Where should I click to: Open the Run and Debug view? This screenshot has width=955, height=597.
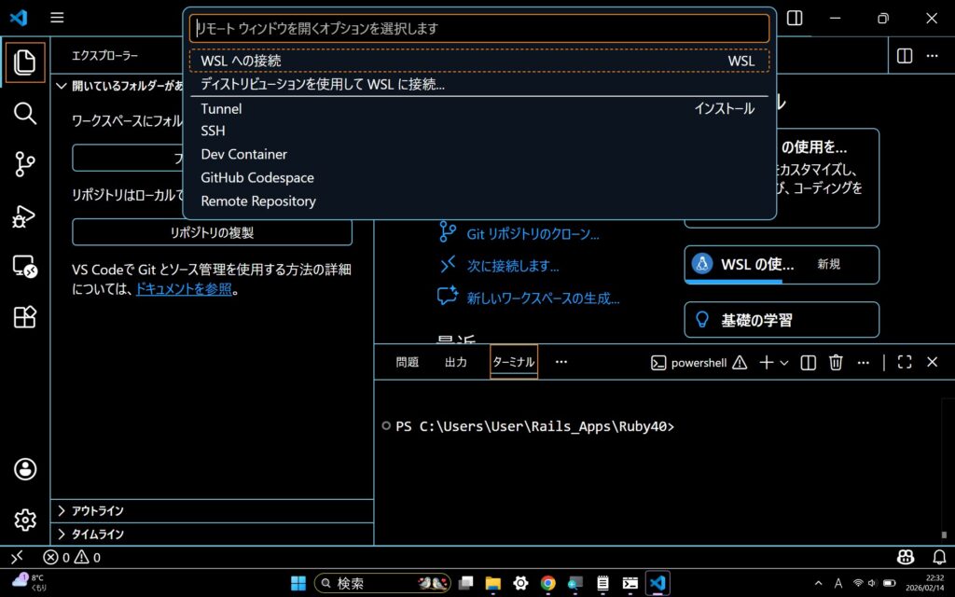click(x=25, y=216)
